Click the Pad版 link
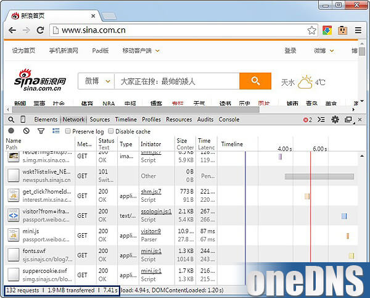 coord(101,51)
